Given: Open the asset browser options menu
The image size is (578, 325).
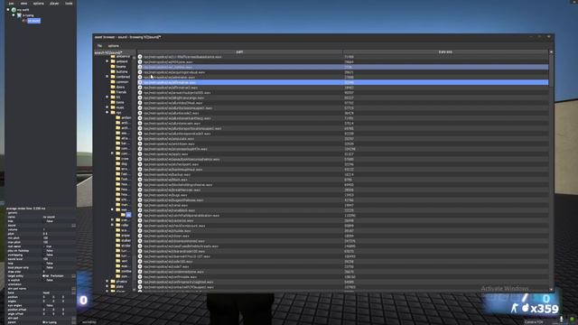Looking at the screenshot, I should point(114,46).
